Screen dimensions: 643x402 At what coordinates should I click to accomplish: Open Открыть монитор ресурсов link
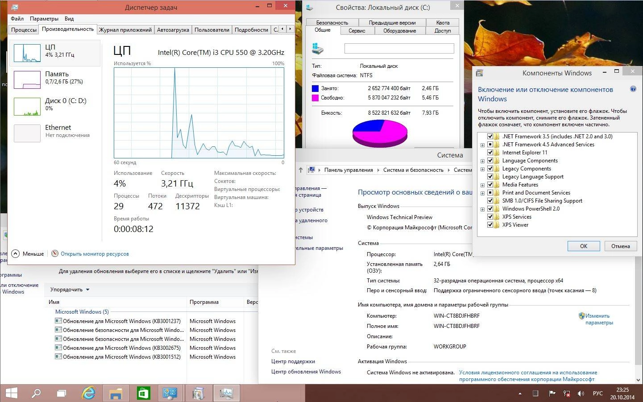95,254
